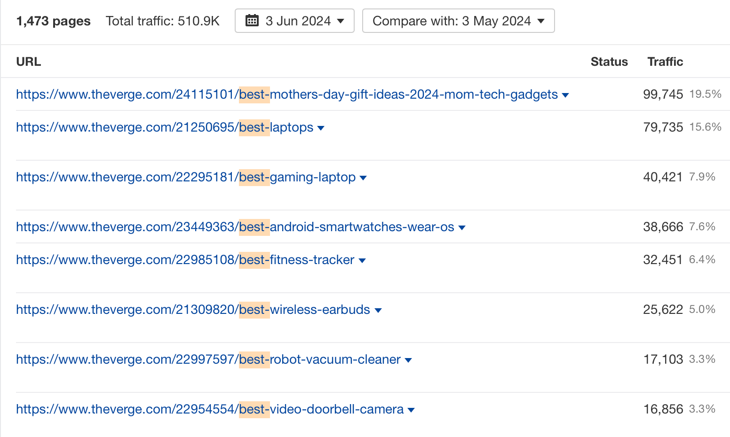Screen dimensions: 730x437
Task: Click the Total traffic 510.9K label
Action: [x=163, y=21]
